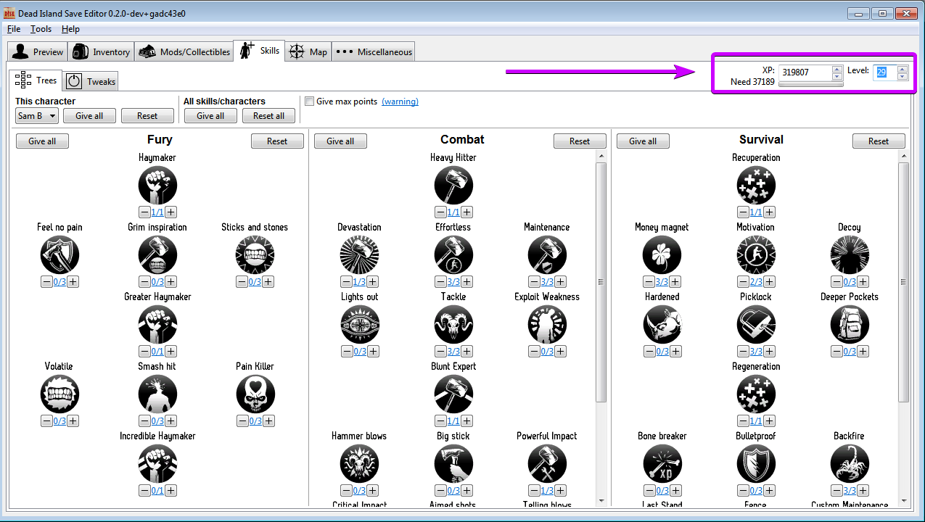Enable the Give max points checkbox
The width and height of the screenshot is (925, 522).
tap(310, 101)
